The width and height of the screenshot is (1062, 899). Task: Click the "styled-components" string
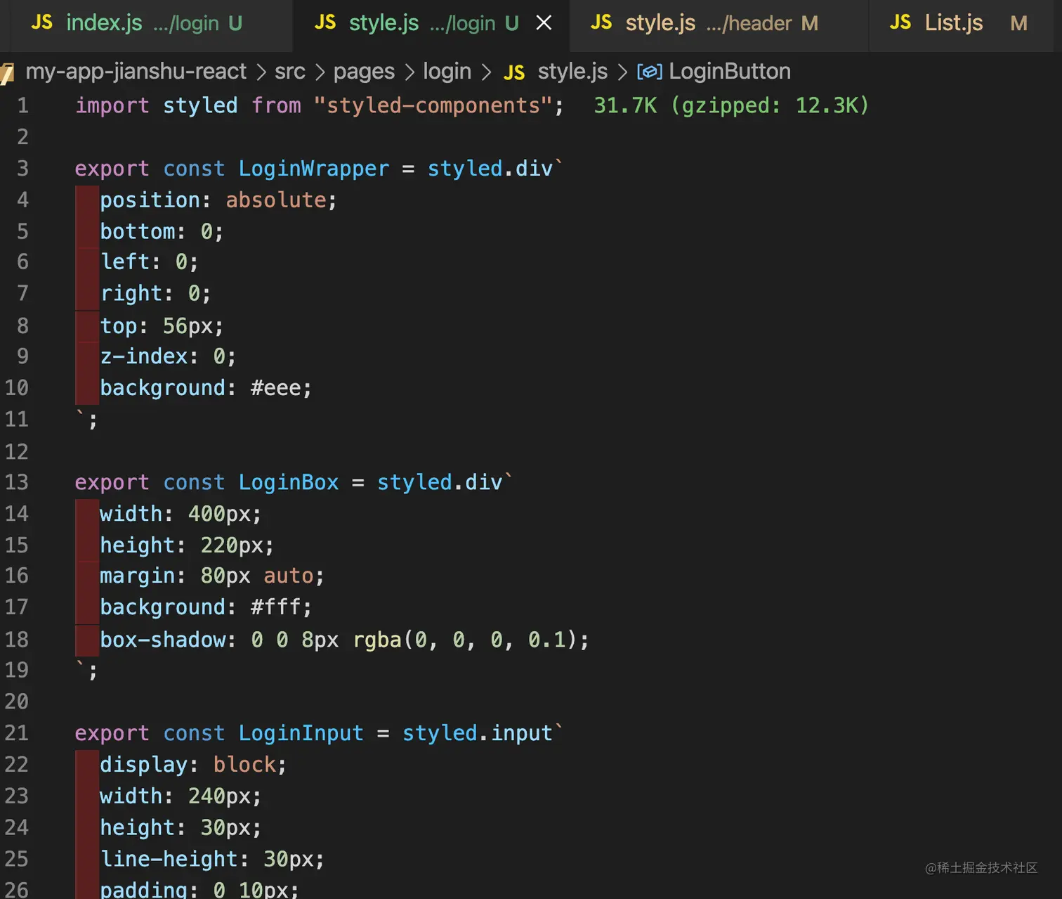pos(433,105)
